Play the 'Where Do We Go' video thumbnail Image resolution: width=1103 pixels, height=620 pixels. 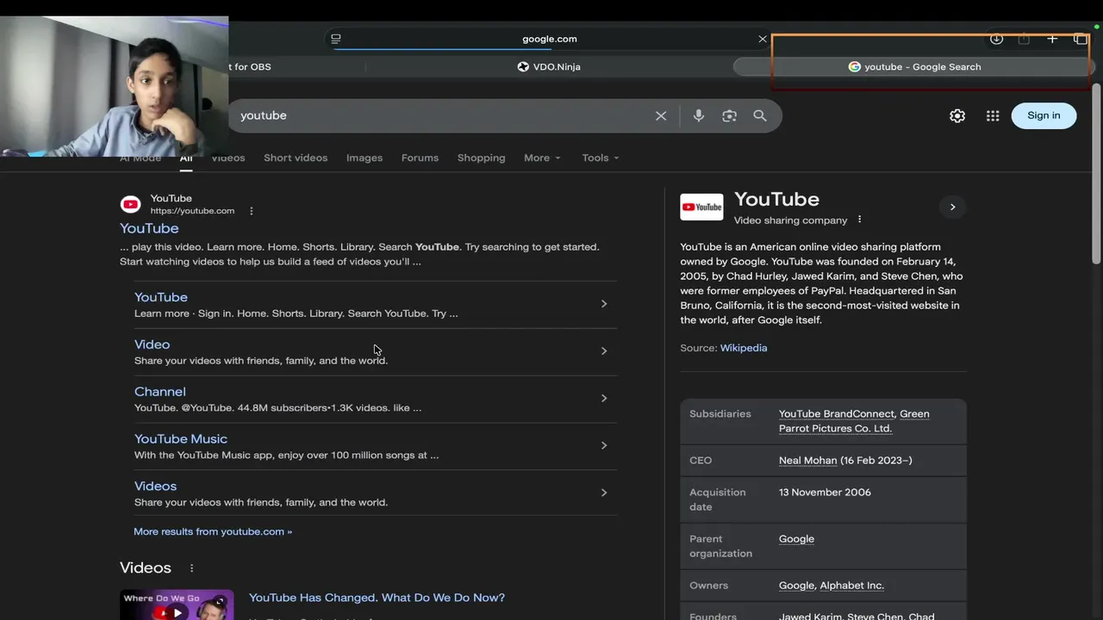point(177,604)
